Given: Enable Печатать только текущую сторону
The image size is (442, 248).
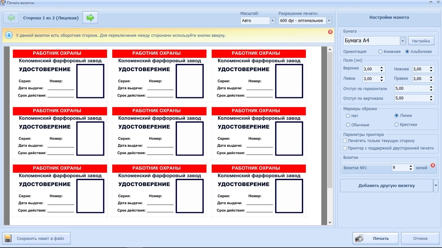Looking at the screenshot, I should (x=379, y=141).
